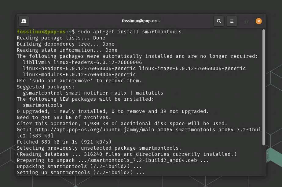
Task: Click the indented smartmontools package name
Action: pyautogui.click(x=43, y=105)
